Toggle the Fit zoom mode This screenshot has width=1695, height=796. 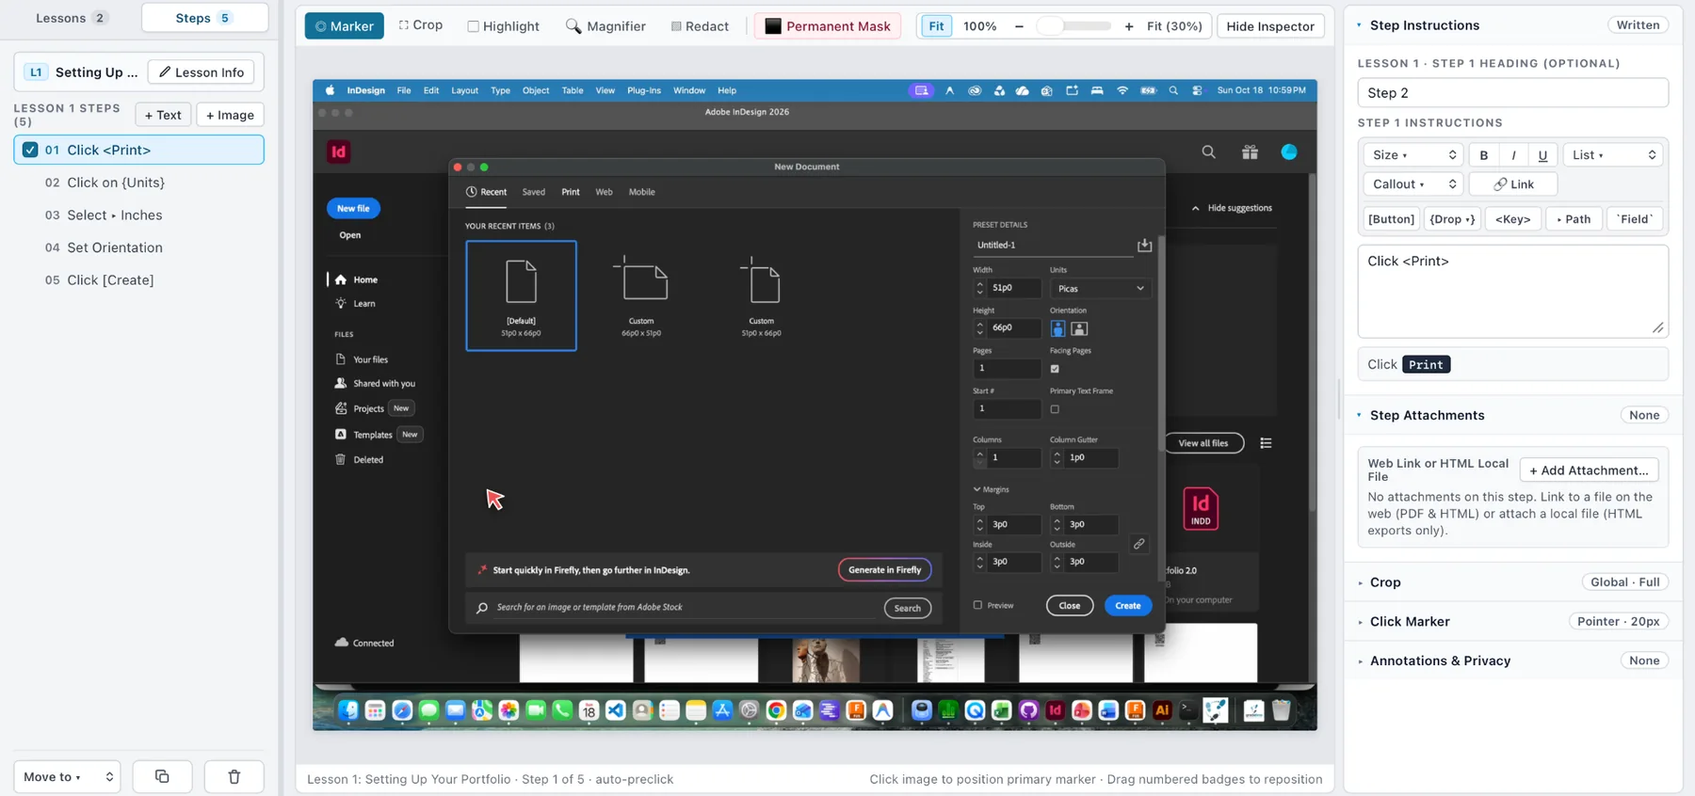[x=936, y=26]
